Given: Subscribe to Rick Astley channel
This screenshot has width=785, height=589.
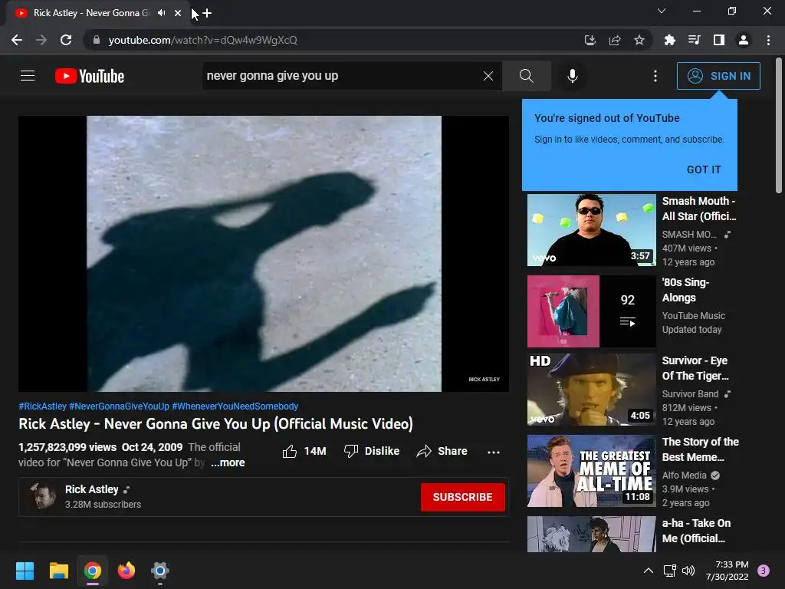Looking at the screenshot, I should 462,497.
